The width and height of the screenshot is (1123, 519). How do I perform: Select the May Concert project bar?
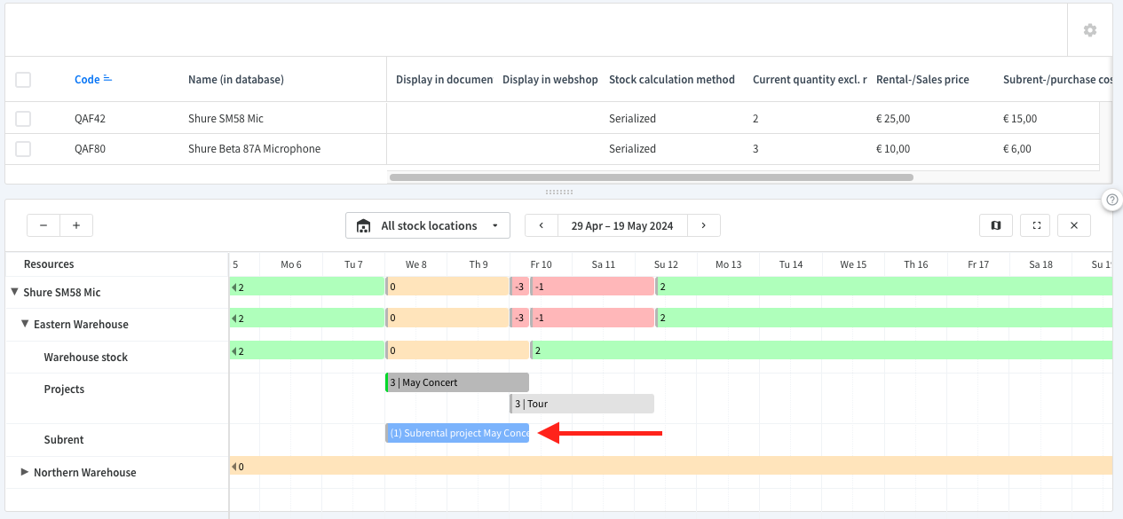click(x=457, y=382)
